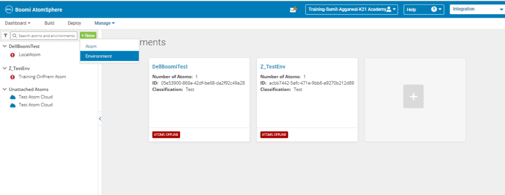Click LocalAtom red error status icon
This screenshot has height=195, width=505.
[12, 55]
